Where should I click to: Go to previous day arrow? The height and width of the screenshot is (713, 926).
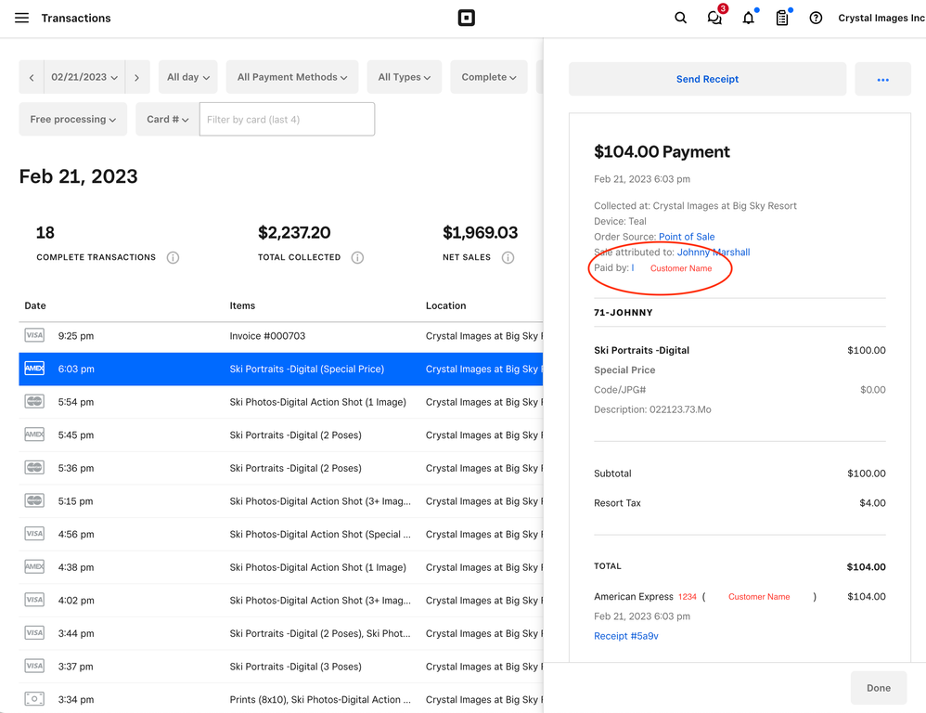point(32,78)
